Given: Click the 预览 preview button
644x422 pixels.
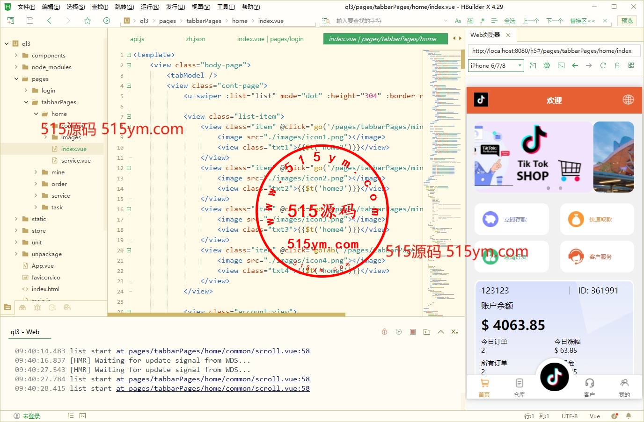Looking at the screenshot, I should 627,21.
